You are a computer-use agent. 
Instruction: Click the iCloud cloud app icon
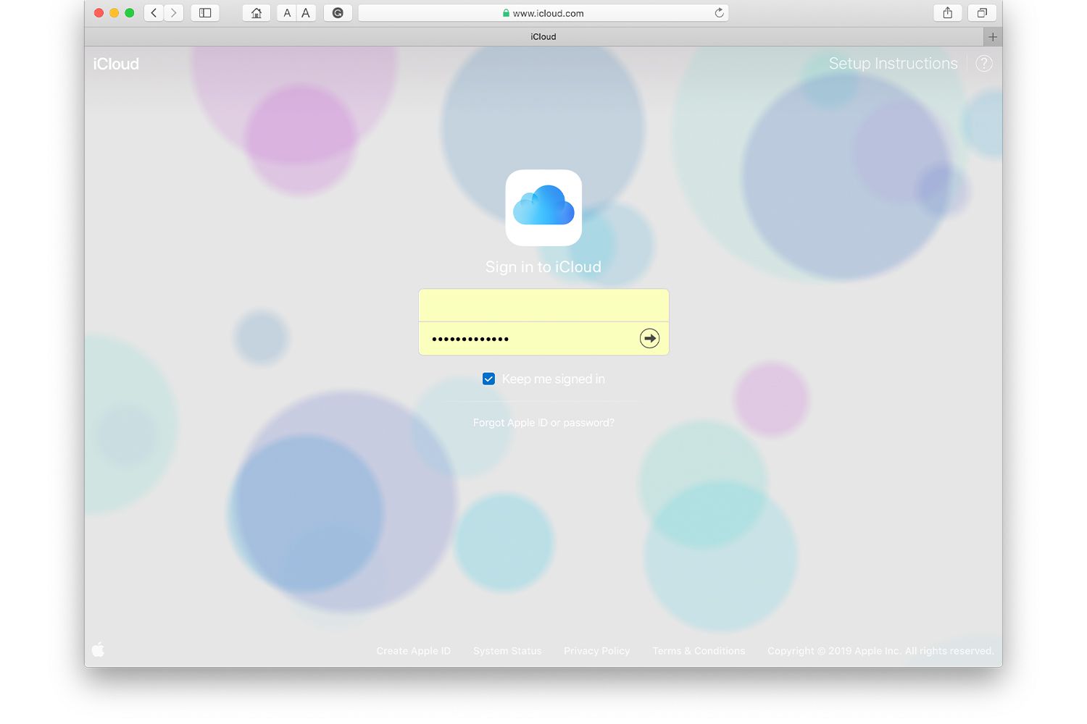(543, 208)
